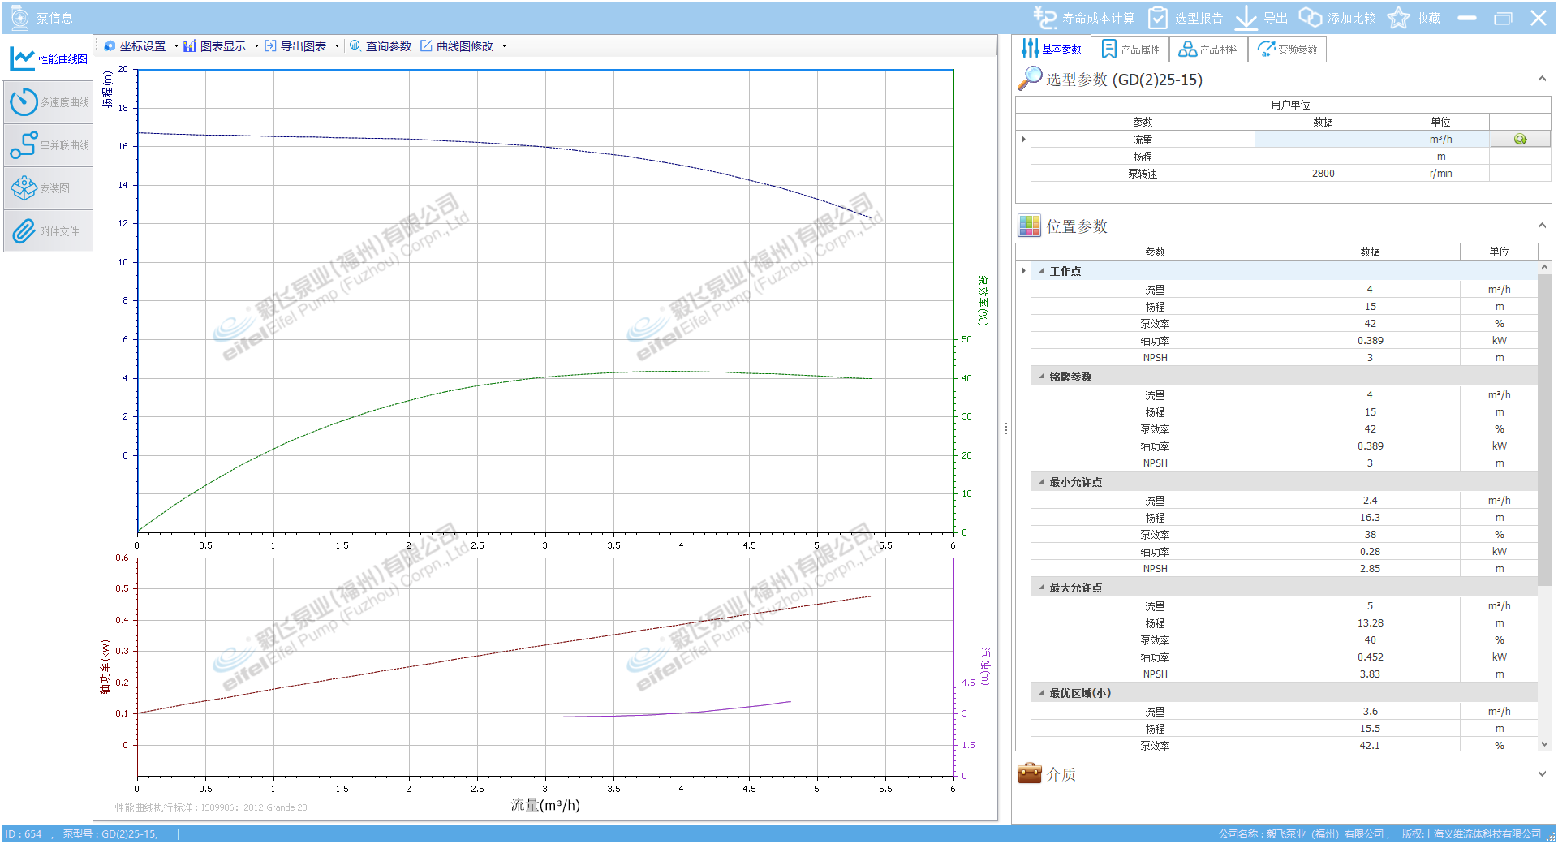1558x844 pixels.
Task: Click the position parameters scrollbar down arrow
Action: click(1544, 744)
